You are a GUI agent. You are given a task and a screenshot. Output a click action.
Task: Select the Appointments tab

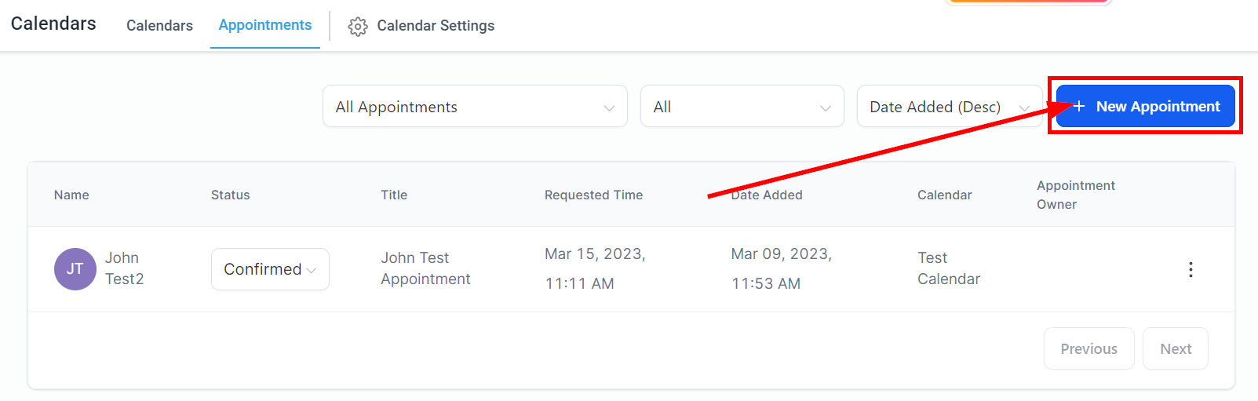[x=265, y=25]
